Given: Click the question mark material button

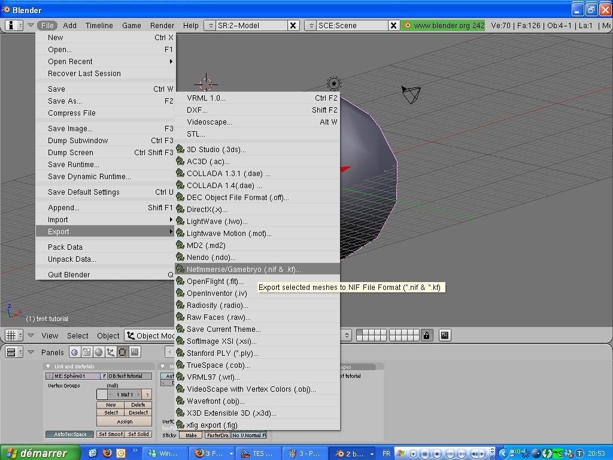Looking at the screenshot, I should click(147, 395).
